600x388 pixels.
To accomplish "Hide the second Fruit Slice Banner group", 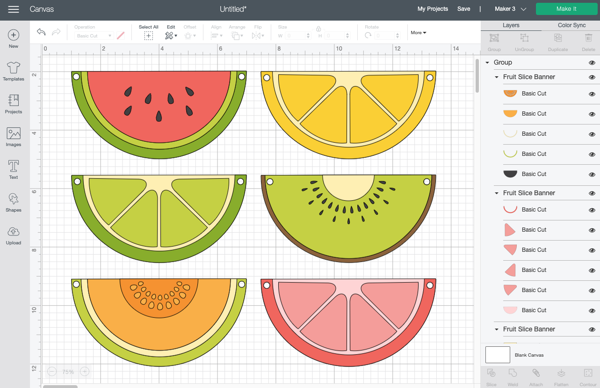I will [x=592, y=193].
